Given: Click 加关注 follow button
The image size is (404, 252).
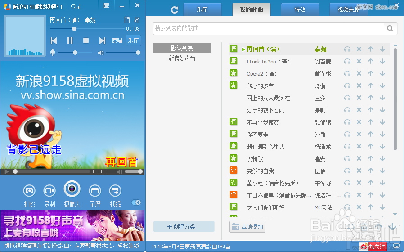Looking at the screenshot, I should [x=373, y=247].
